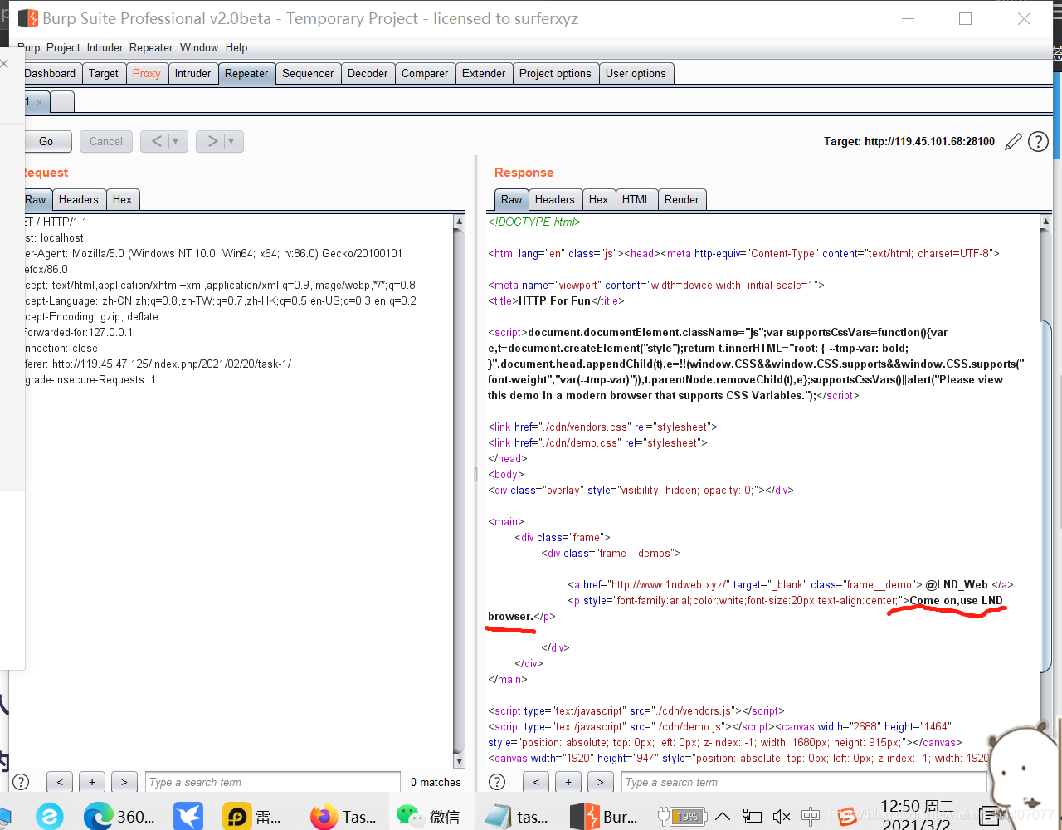Open request search help icon
Viewport: 1062px width, 830px height.
point(22,782)
